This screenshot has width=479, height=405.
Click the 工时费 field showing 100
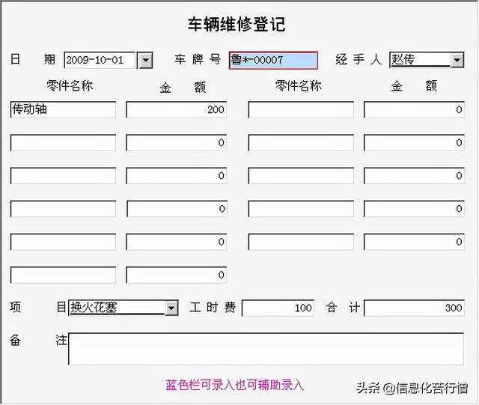278,308
